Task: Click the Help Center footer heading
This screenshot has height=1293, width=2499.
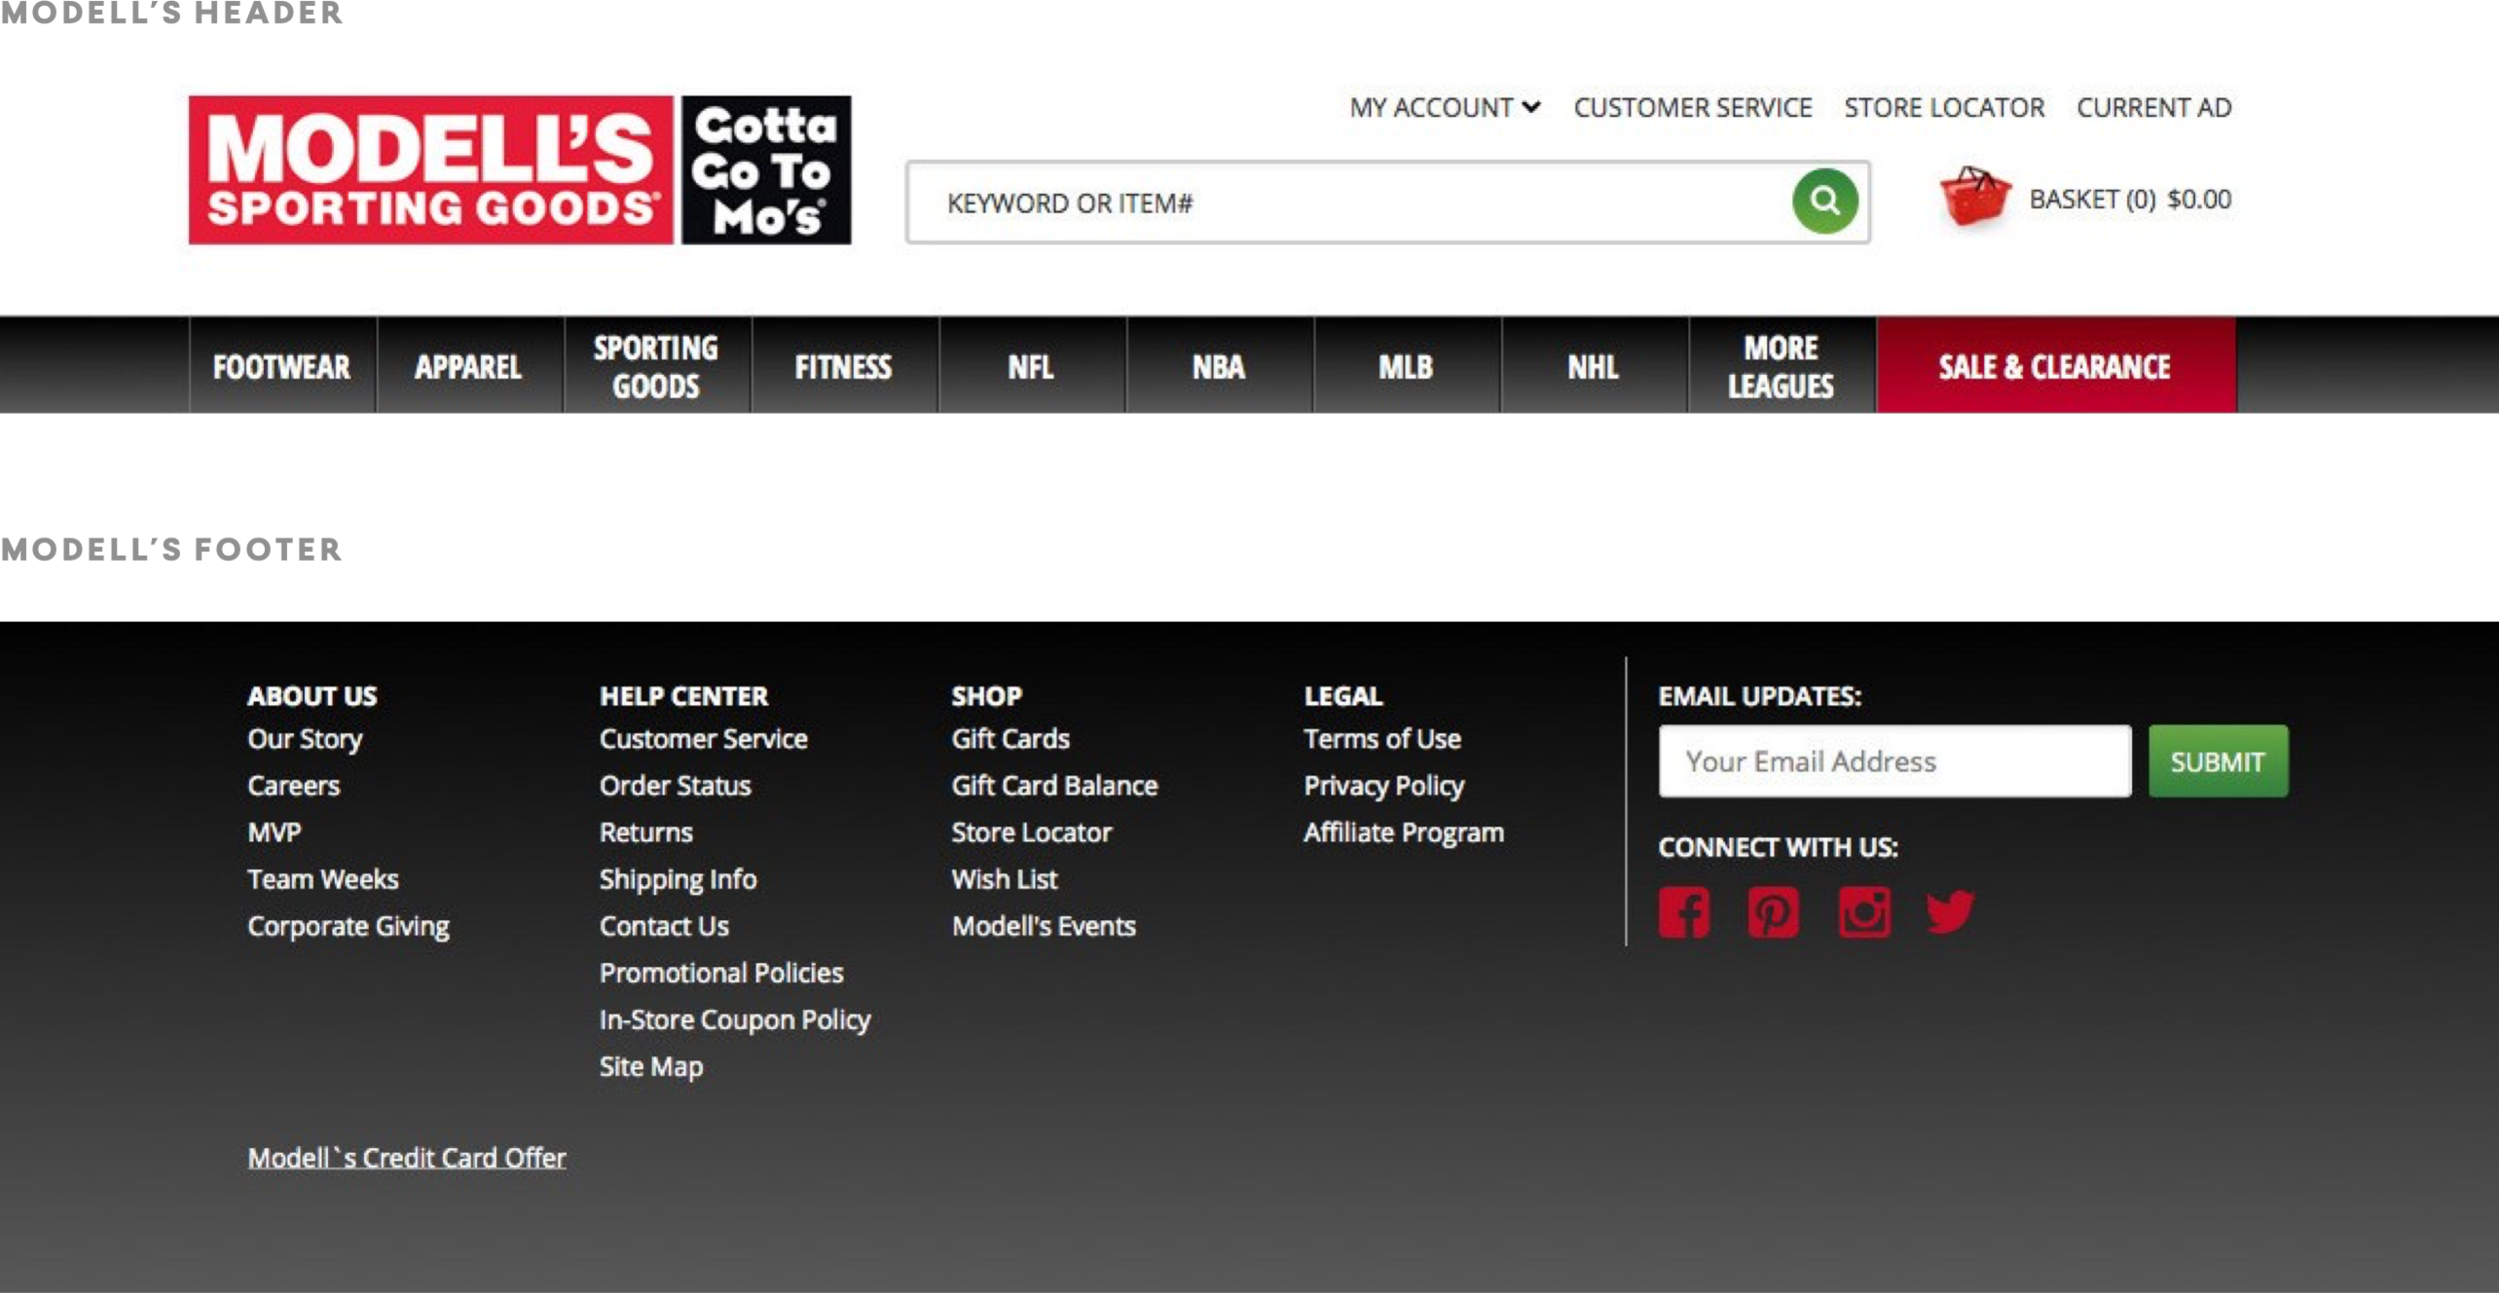Action: pos(684,695)
